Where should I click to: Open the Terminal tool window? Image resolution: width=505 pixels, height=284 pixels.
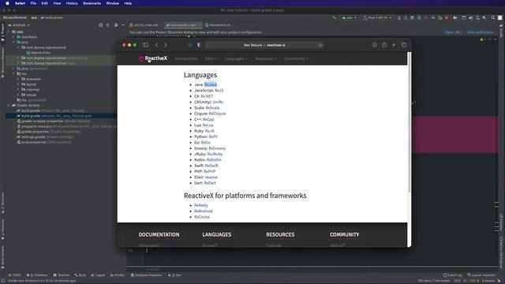(x=62, y=275)
